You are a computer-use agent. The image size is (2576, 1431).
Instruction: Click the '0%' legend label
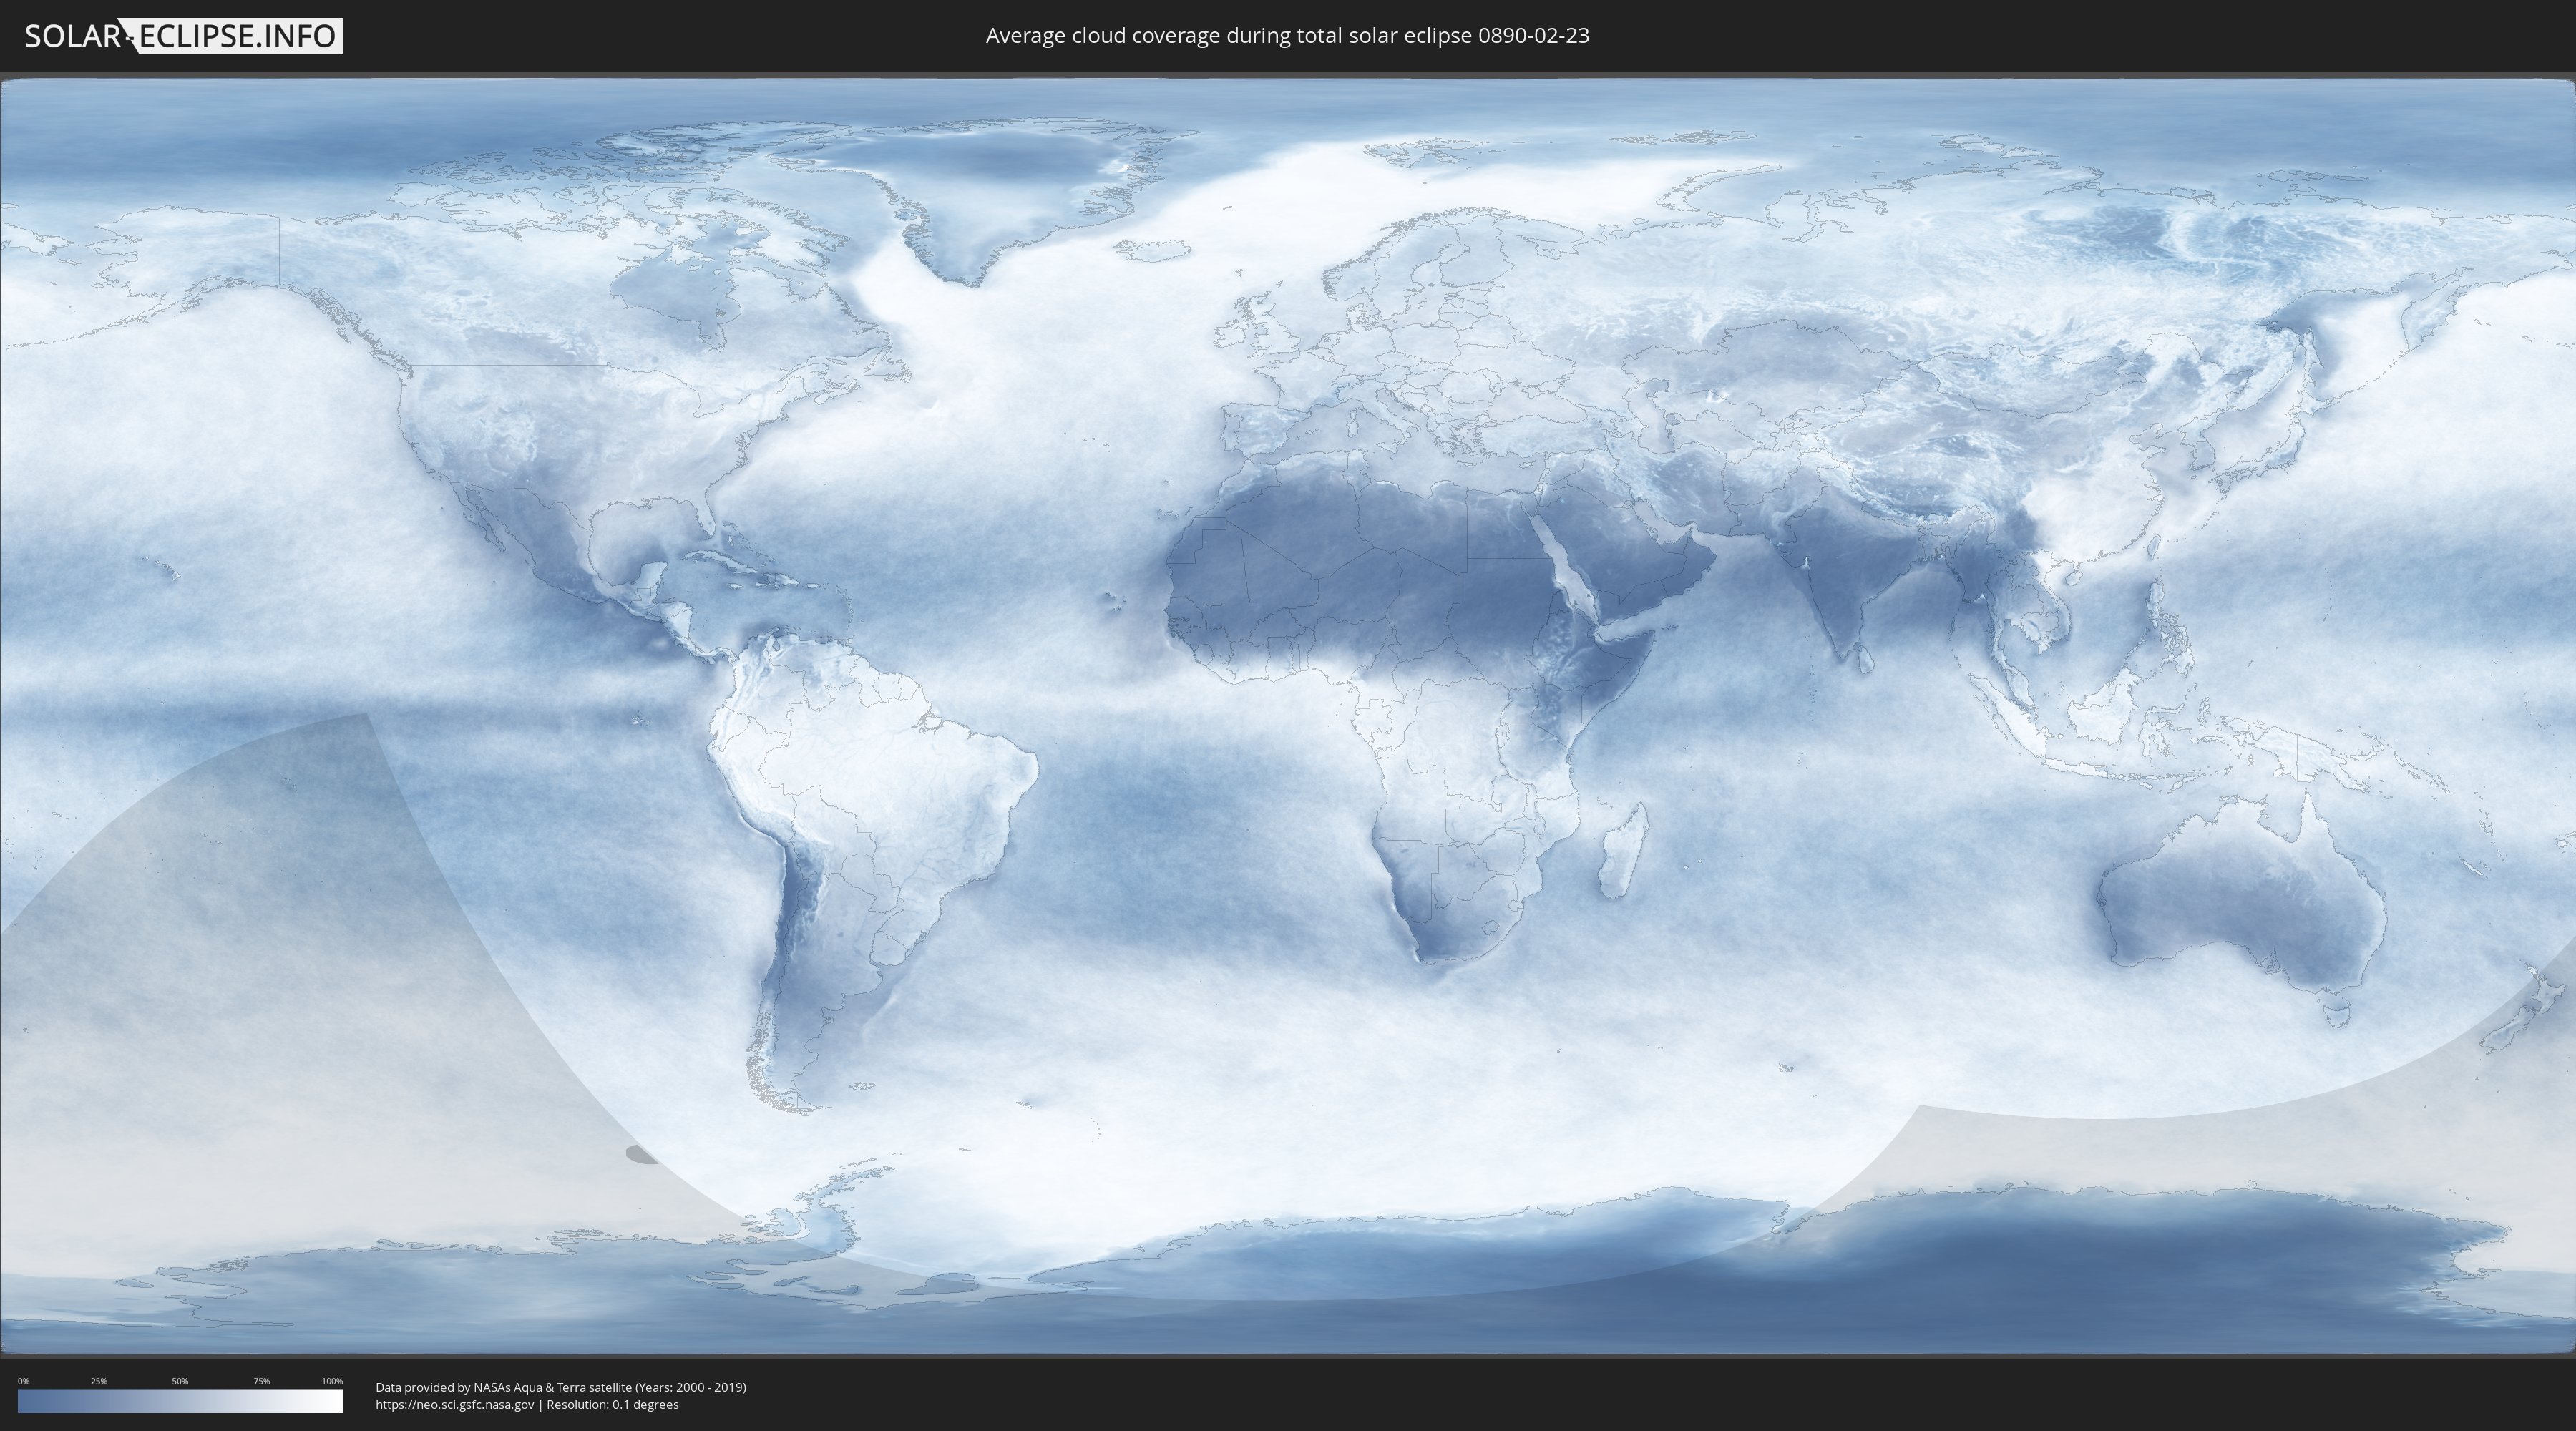click(23, 1381)
